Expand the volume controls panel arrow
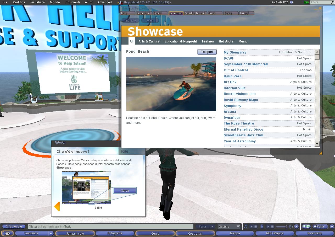Viewport: 335px width, 237px height. (296, 227)
